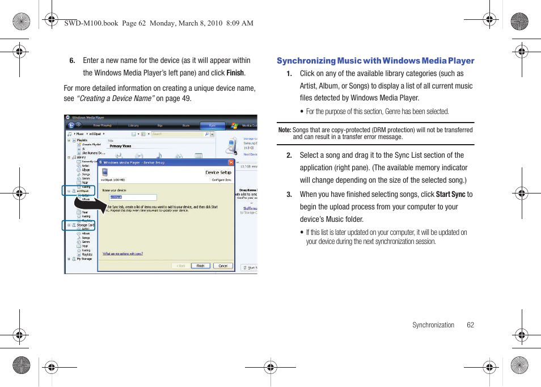This screenshot has height=387, width=541.
Task: Expand the My Storage tree node
Action: pyautogui.click(x=69, y=259)
